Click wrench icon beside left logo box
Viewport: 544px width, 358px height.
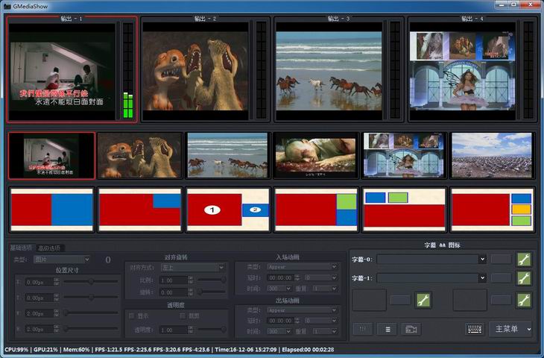(x=423, y=300)
